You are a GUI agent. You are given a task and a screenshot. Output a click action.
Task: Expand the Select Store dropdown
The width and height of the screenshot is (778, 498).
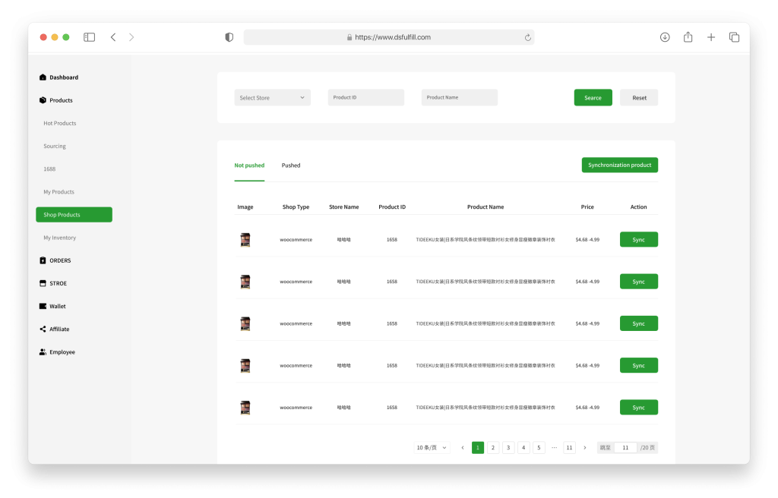click(x=272, y=98)
